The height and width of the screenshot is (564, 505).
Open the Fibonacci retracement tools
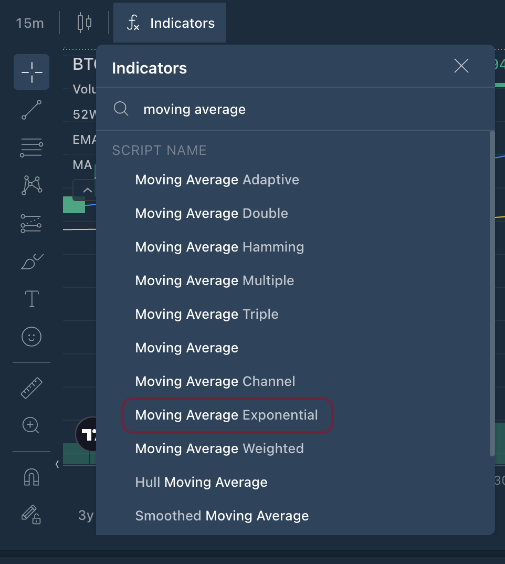31,148
